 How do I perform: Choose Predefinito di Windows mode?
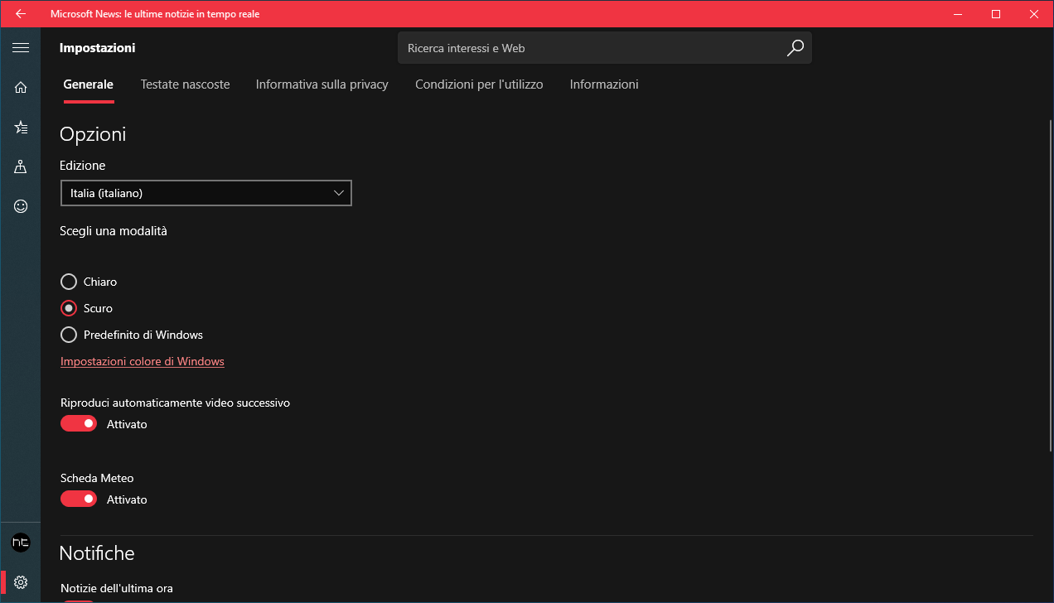click(68, 335)
